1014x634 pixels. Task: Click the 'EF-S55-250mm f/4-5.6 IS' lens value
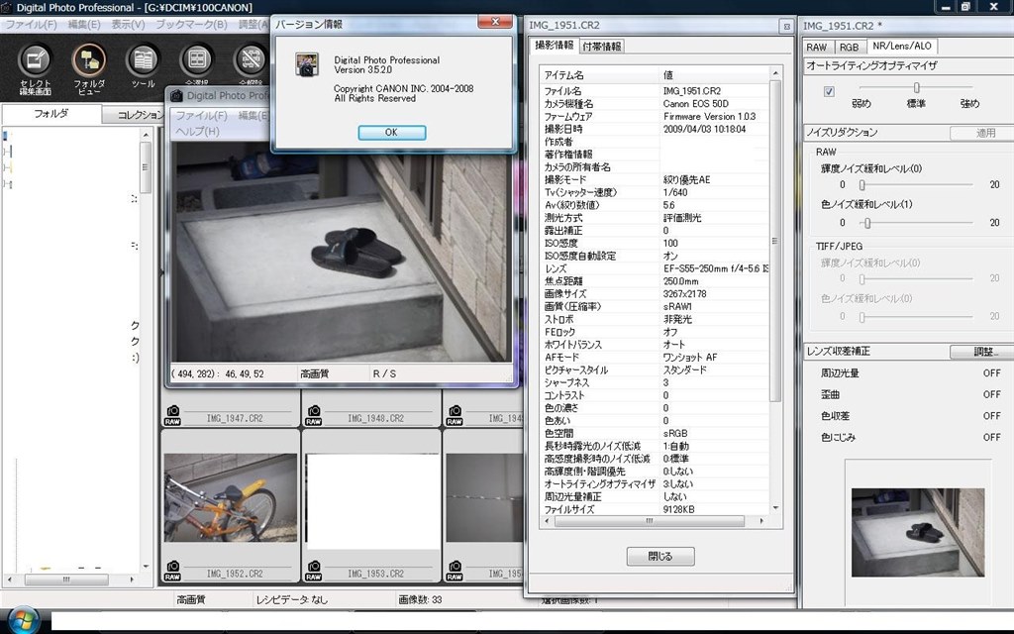tap(716, 268)
